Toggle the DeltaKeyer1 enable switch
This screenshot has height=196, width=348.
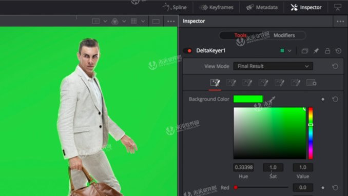tap(188, 51)
